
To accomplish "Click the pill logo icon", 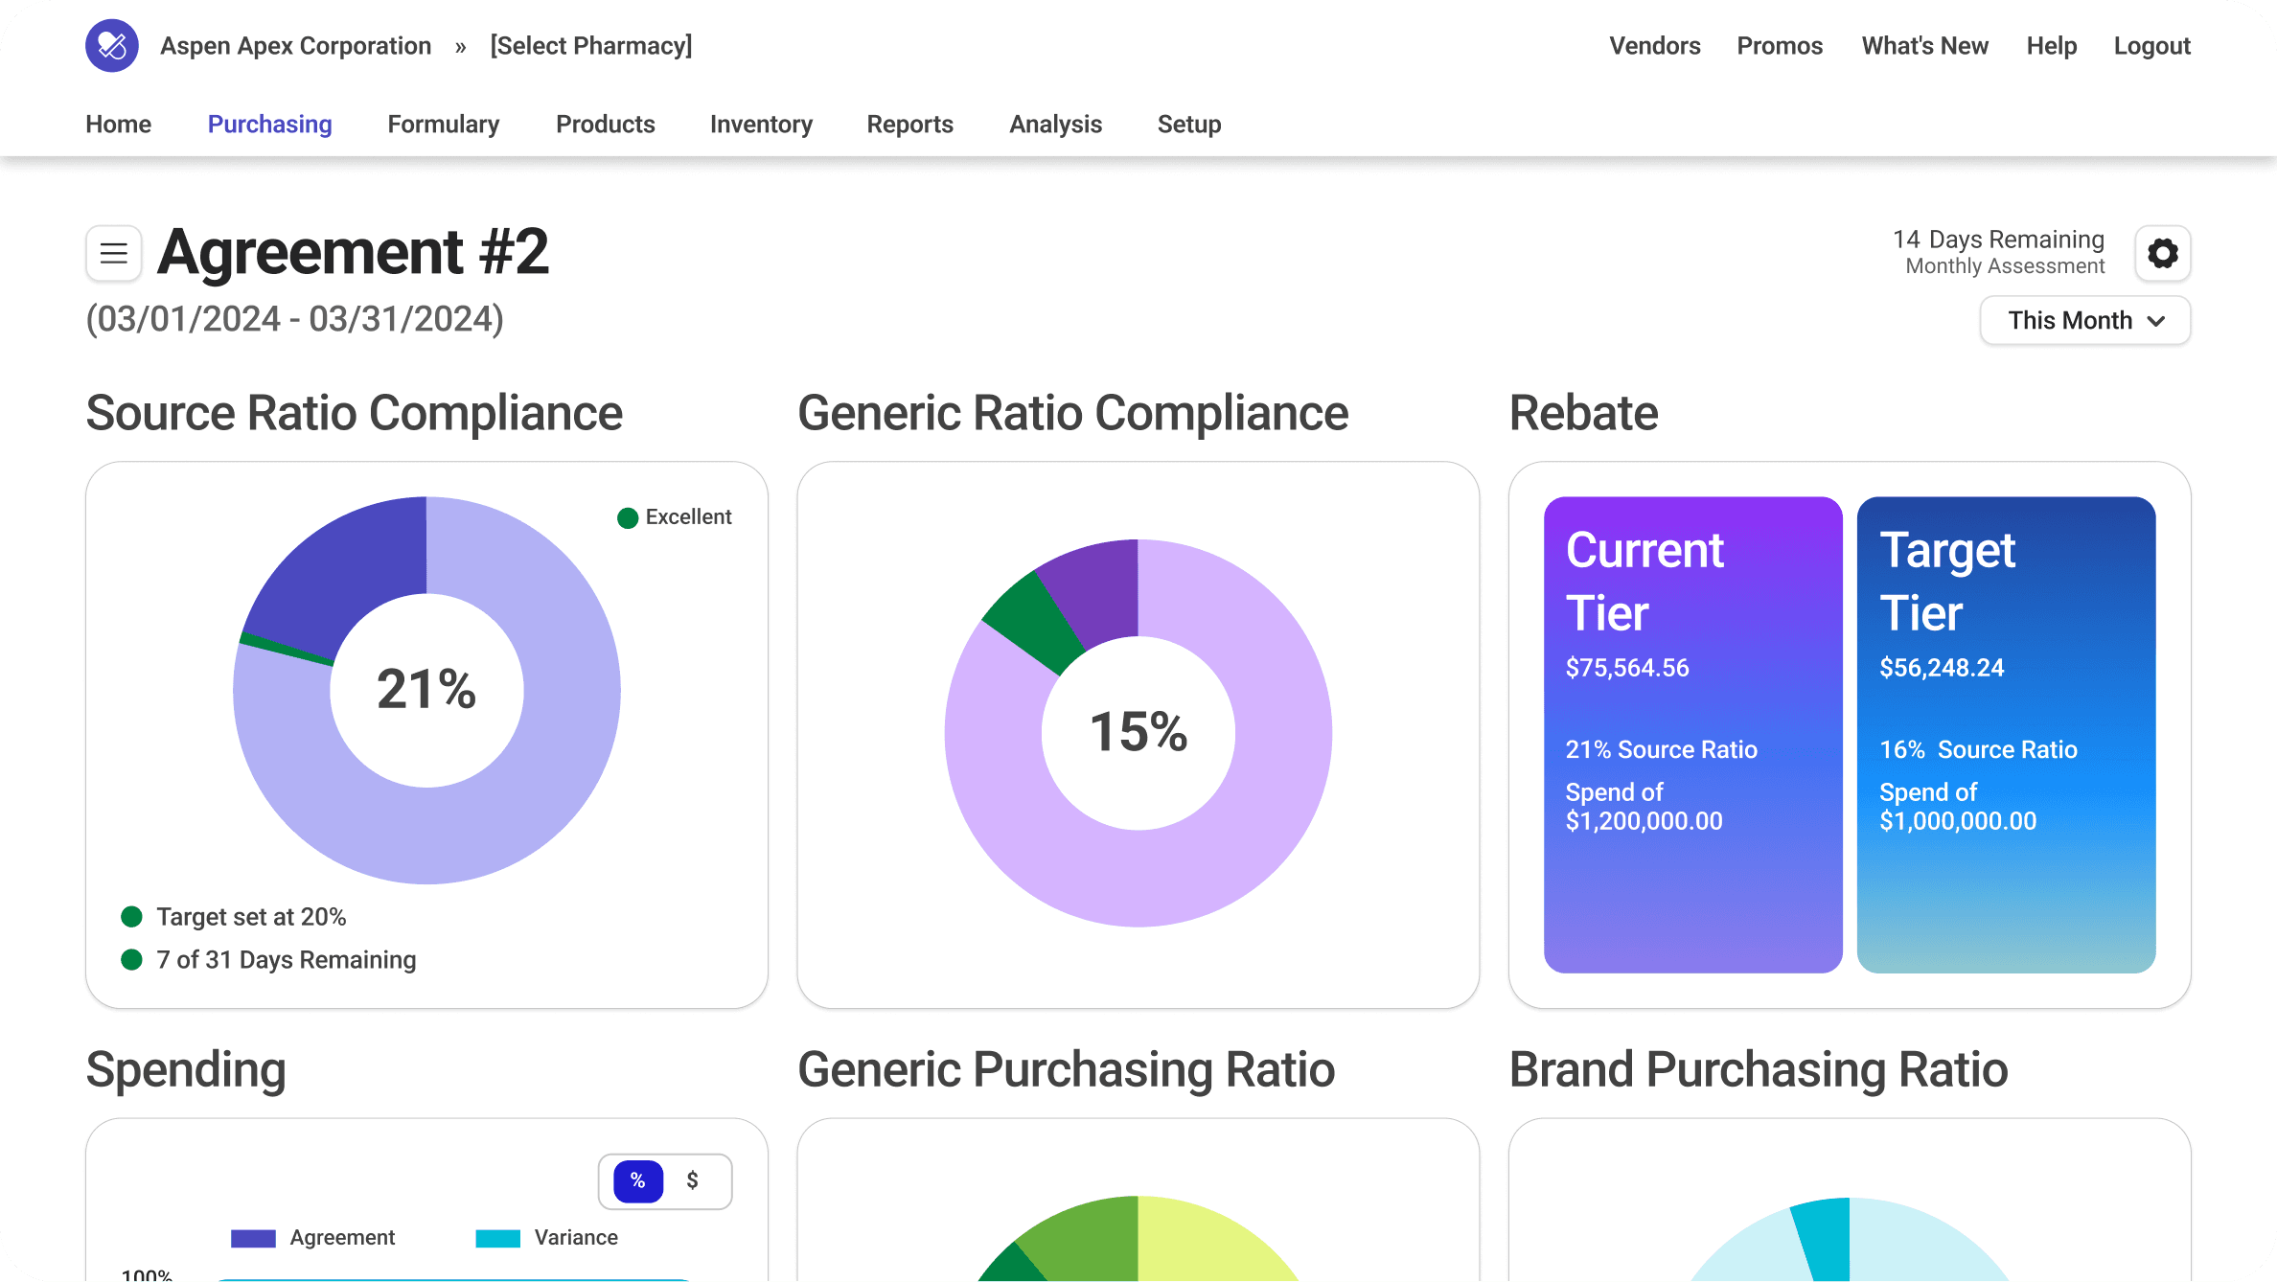I will [x=112, y=46].
